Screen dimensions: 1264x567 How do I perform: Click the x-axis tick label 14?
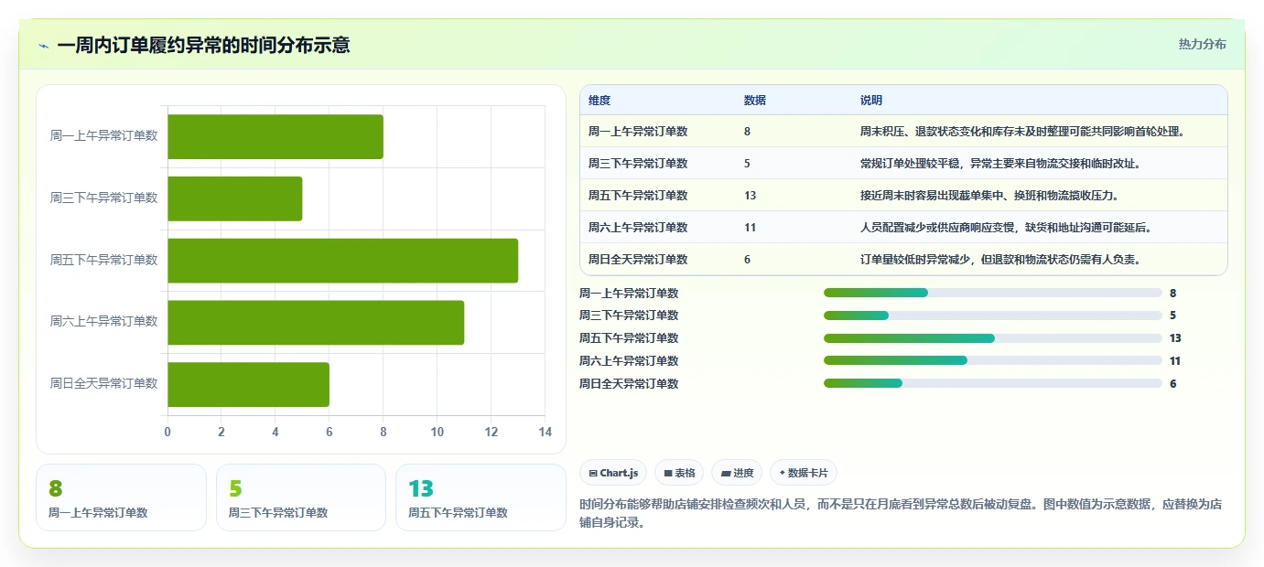[x=546, y=432]
